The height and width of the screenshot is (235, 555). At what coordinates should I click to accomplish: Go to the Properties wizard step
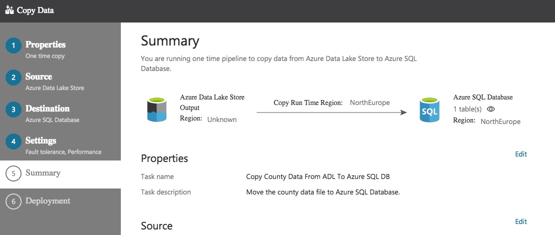coord(46,45)
